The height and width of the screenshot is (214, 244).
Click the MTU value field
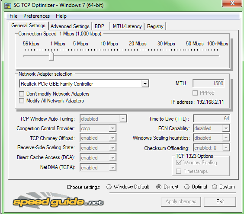pyautogui.click(x=209, y=83)
